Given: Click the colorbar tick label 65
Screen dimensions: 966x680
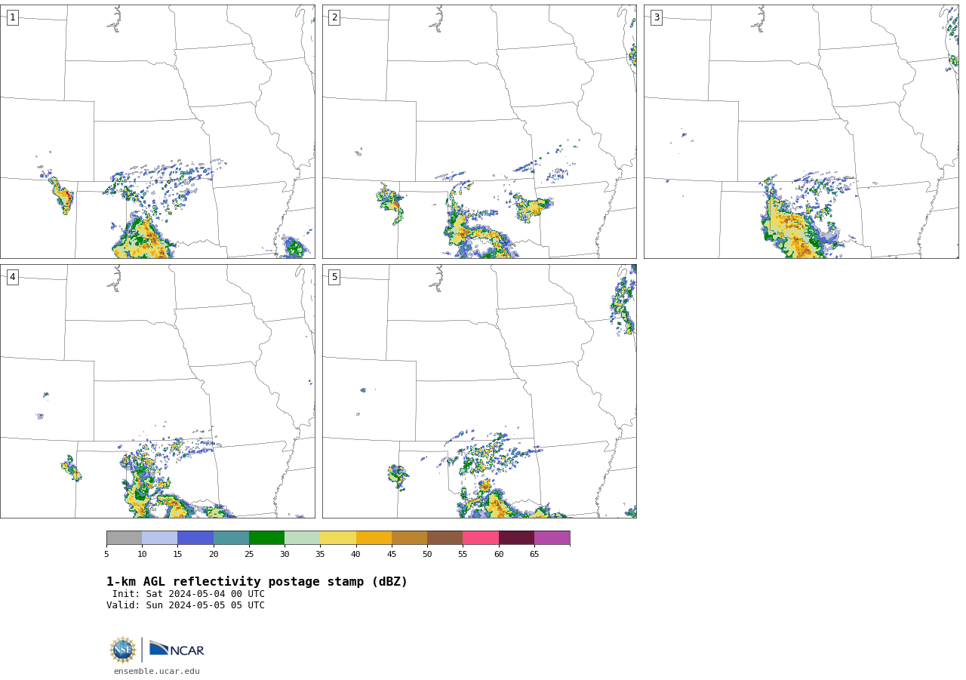Looking at the screenshot, I should [534, 555].
